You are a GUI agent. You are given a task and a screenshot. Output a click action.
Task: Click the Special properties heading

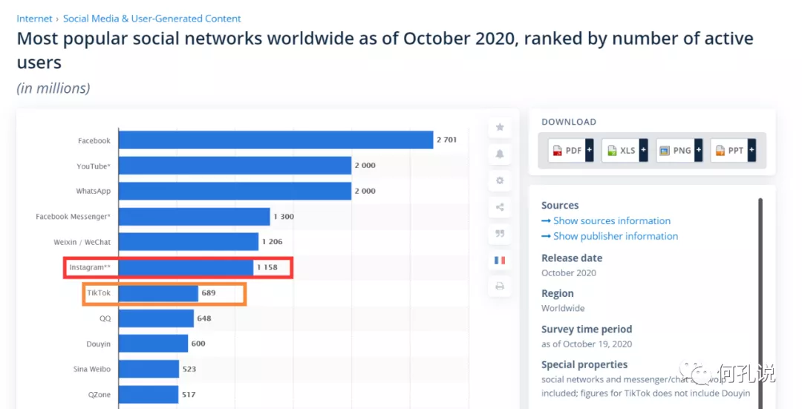(x=584, y=364)
